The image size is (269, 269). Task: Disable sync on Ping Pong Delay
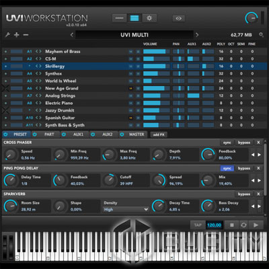tap(227, 168)
